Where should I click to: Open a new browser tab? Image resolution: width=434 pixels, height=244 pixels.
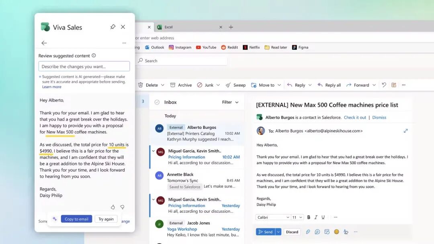click(231, 27)
